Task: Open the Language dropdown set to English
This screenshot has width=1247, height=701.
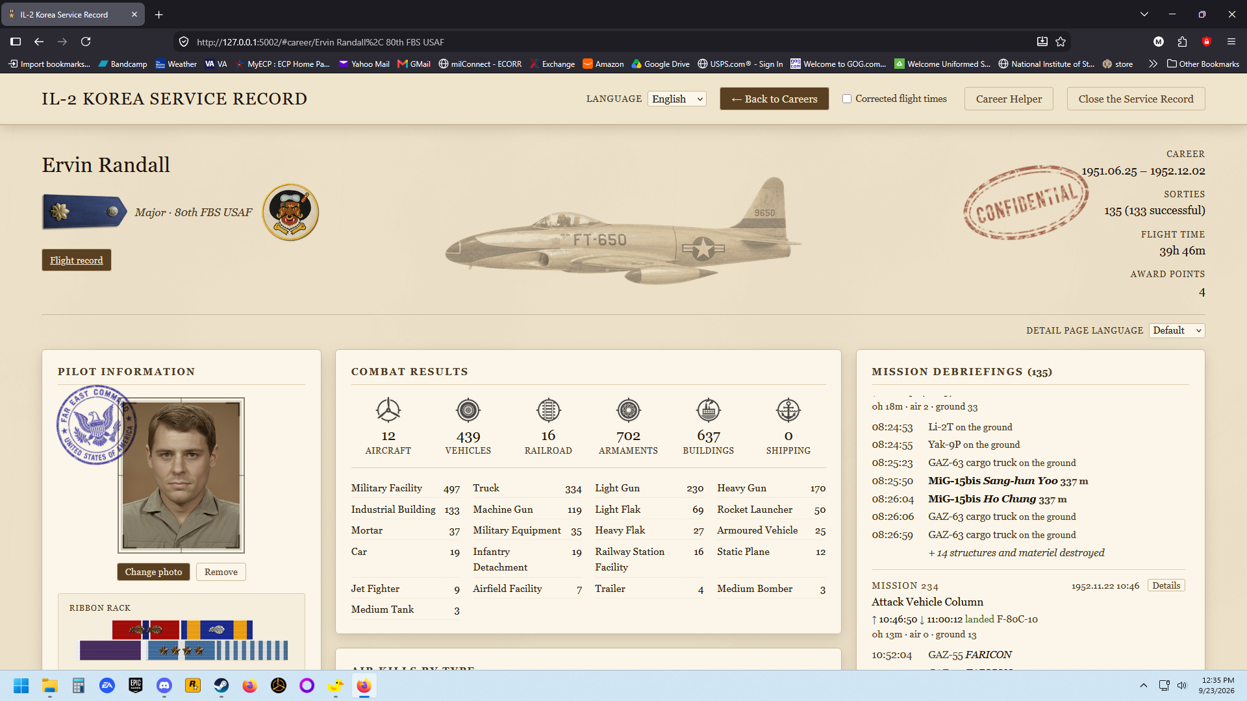Action: (x=677, y=99)
